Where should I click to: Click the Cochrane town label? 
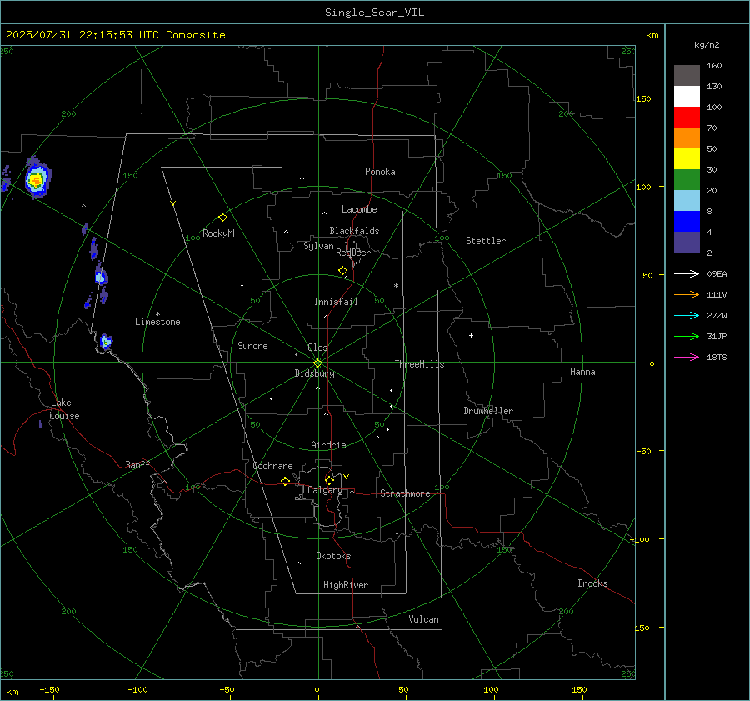point(272,466)
